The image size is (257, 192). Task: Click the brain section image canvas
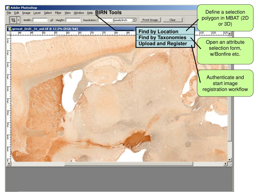(x=119, y=98)
